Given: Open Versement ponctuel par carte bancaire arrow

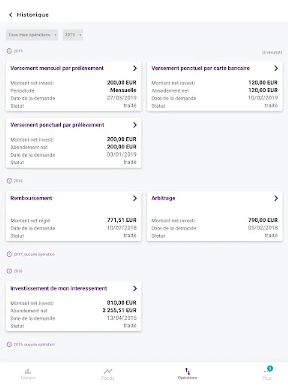Looking at the screenshot, I should (x=276, y=68).
